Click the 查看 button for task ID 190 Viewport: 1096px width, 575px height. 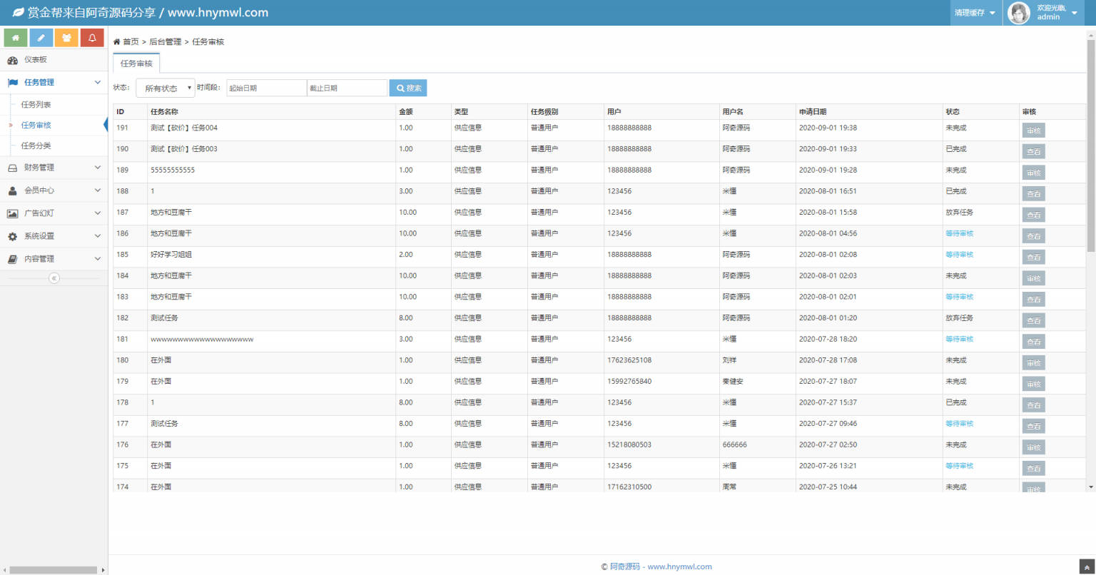[x=1033, y=152]
